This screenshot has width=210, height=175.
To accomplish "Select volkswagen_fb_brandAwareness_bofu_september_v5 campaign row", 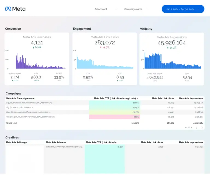I will 105,117.
